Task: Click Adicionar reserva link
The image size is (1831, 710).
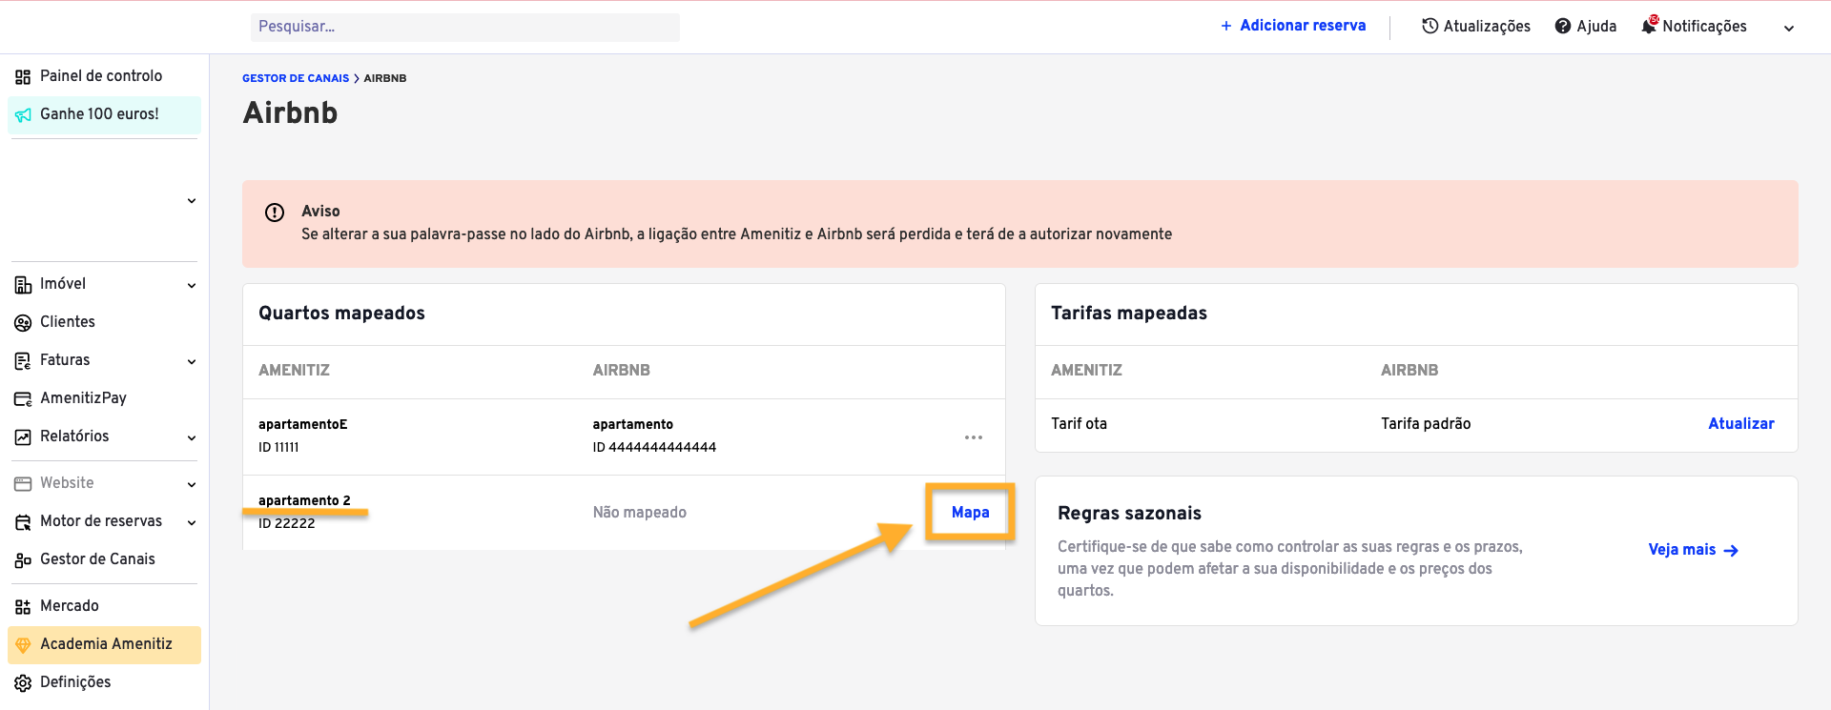Action: point(1303,26)
